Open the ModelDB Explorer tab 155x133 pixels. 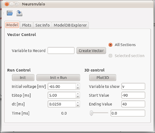(x=70, y=25)
